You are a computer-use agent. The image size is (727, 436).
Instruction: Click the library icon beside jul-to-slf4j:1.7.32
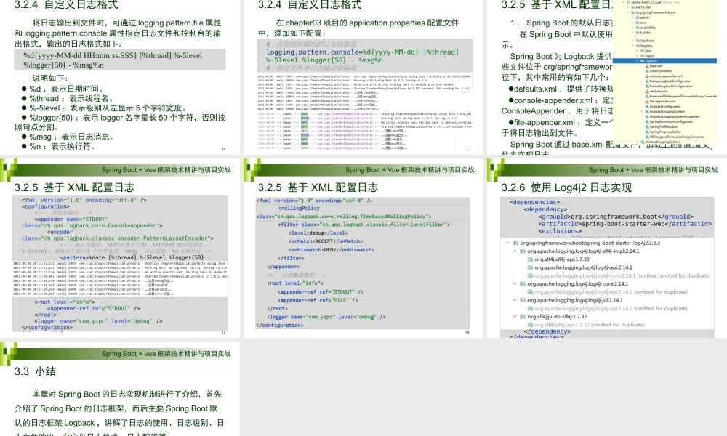523,316
